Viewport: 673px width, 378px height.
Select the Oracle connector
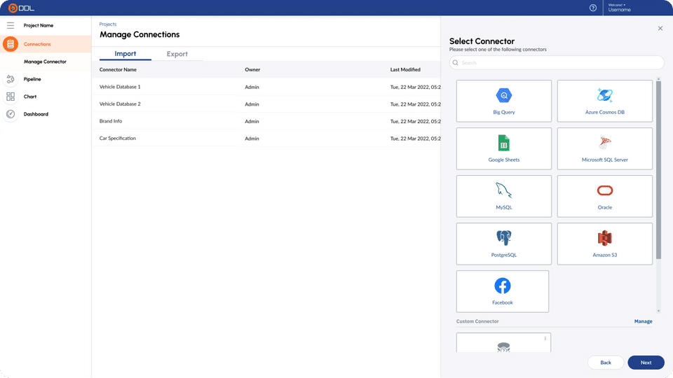coord(604,196)
